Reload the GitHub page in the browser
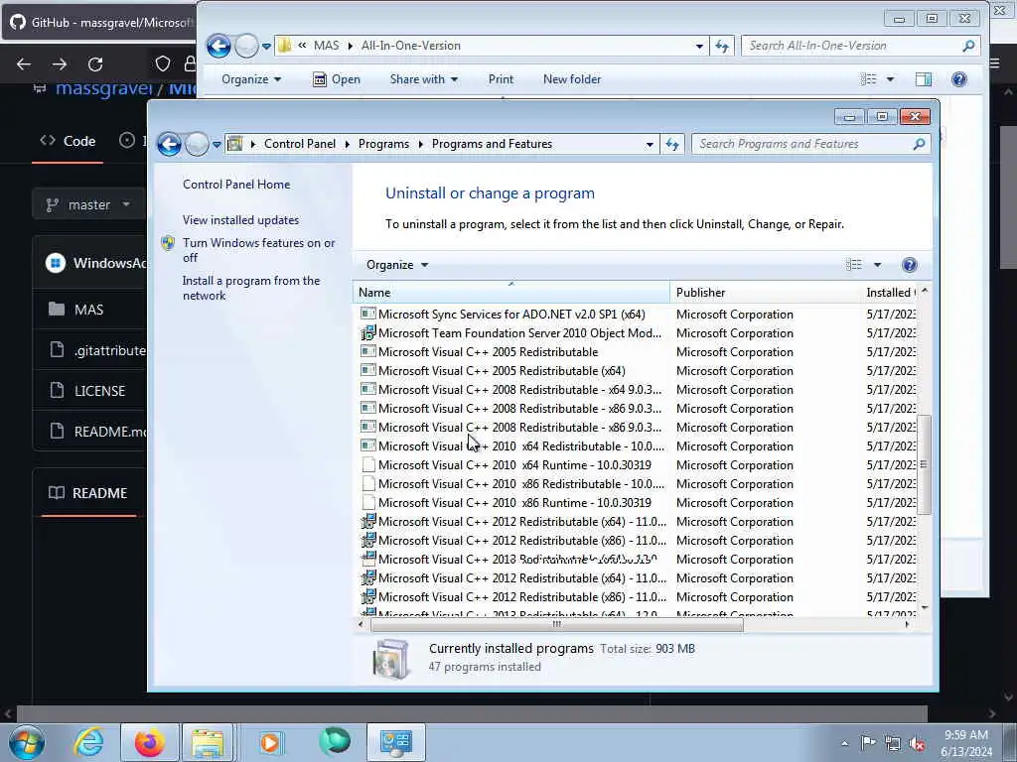 [x=95, y=64]
